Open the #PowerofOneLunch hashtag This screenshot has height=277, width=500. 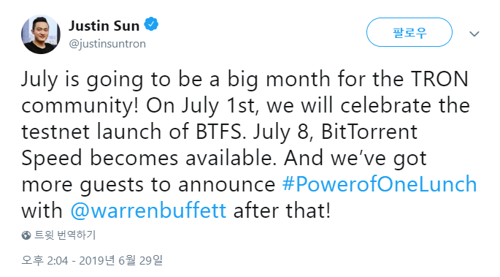380,184
